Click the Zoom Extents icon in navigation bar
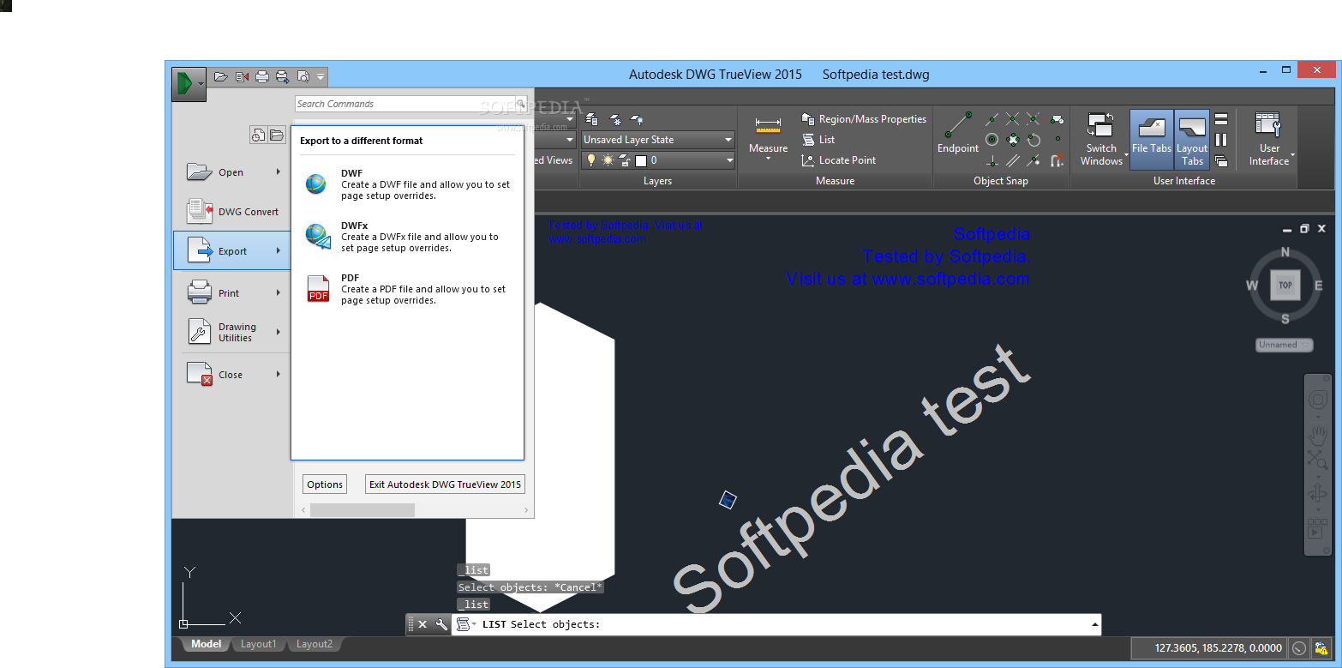 [1317, 460]
